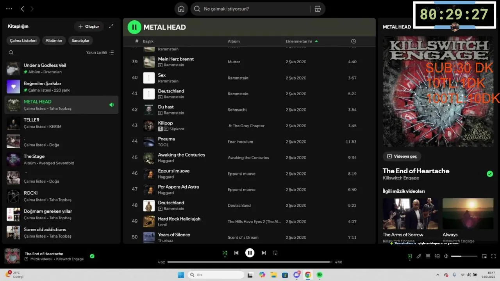Pause the METAL HEAD playlist header button
The image size is (500, 281).
click(x=134, y=27)
